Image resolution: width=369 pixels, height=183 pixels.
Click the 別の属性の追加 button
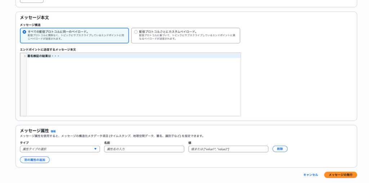click(35, 160)
